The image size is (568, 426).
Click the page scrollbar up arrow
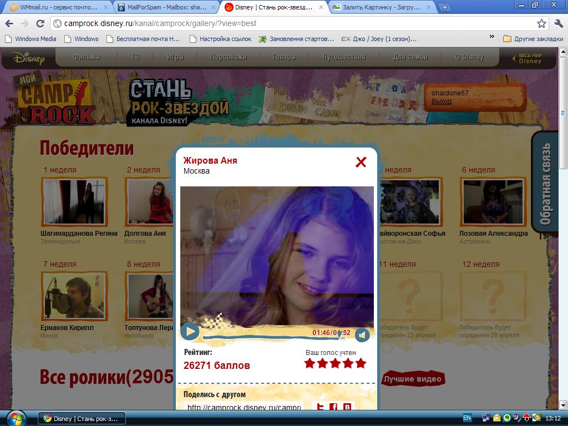pyautogui.click(x=564, y=52)
